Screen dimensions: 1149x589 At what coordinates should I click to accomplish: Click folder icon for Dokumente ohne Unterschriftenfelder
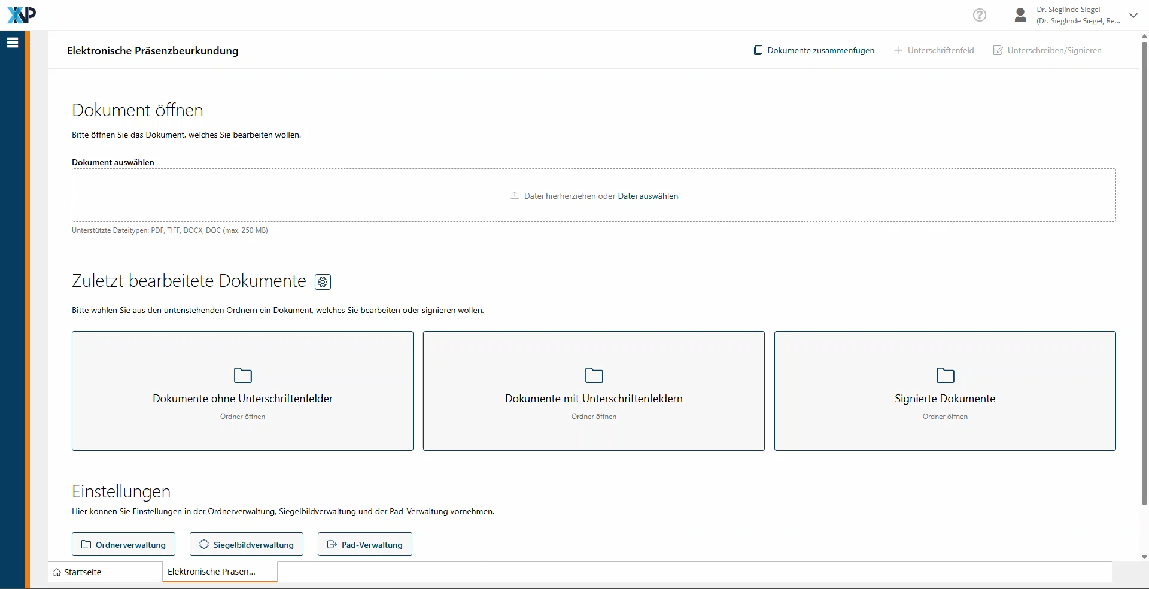[242, 375]
